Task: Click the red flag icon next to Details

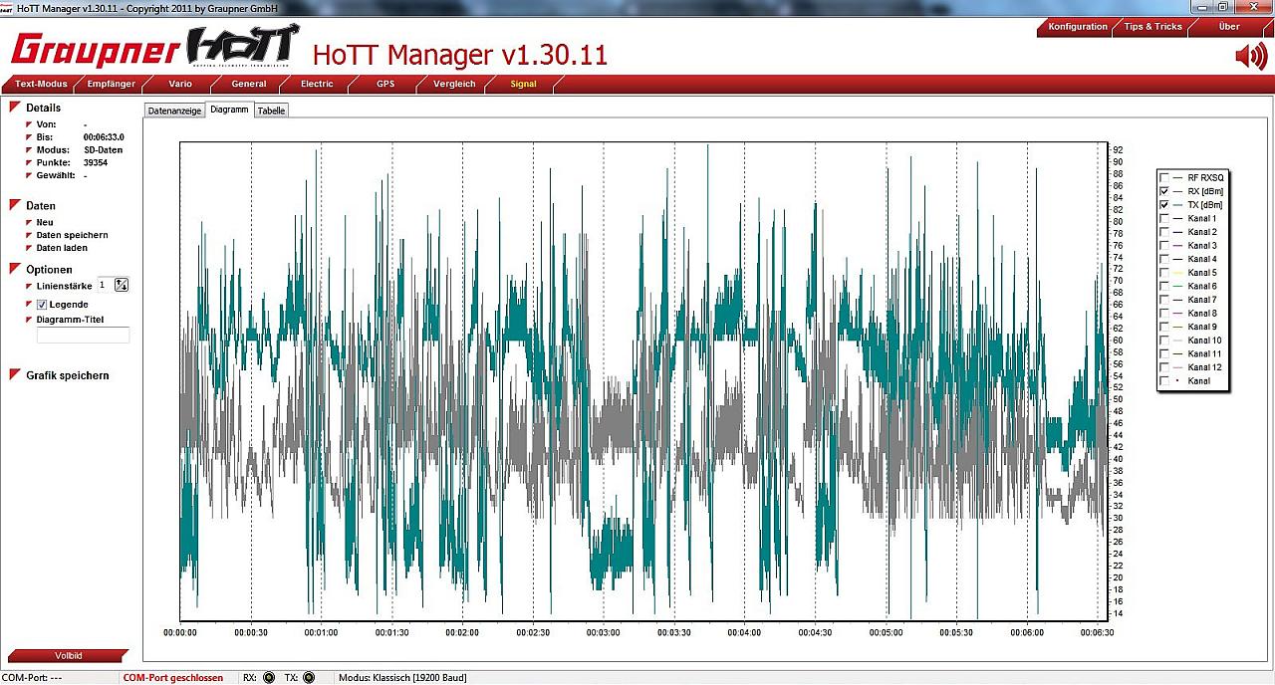Action: (16, 108)
